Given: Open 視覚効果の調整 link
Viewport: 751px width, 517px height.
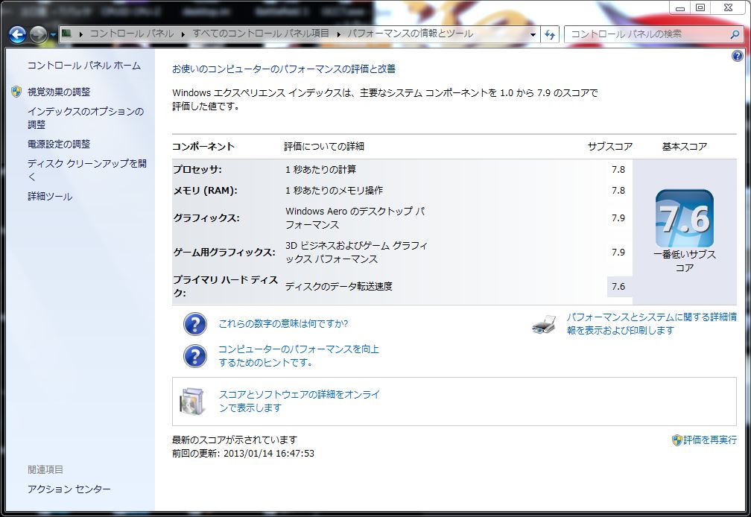Looking at the screenshot, I should click(x=59, y=92).
